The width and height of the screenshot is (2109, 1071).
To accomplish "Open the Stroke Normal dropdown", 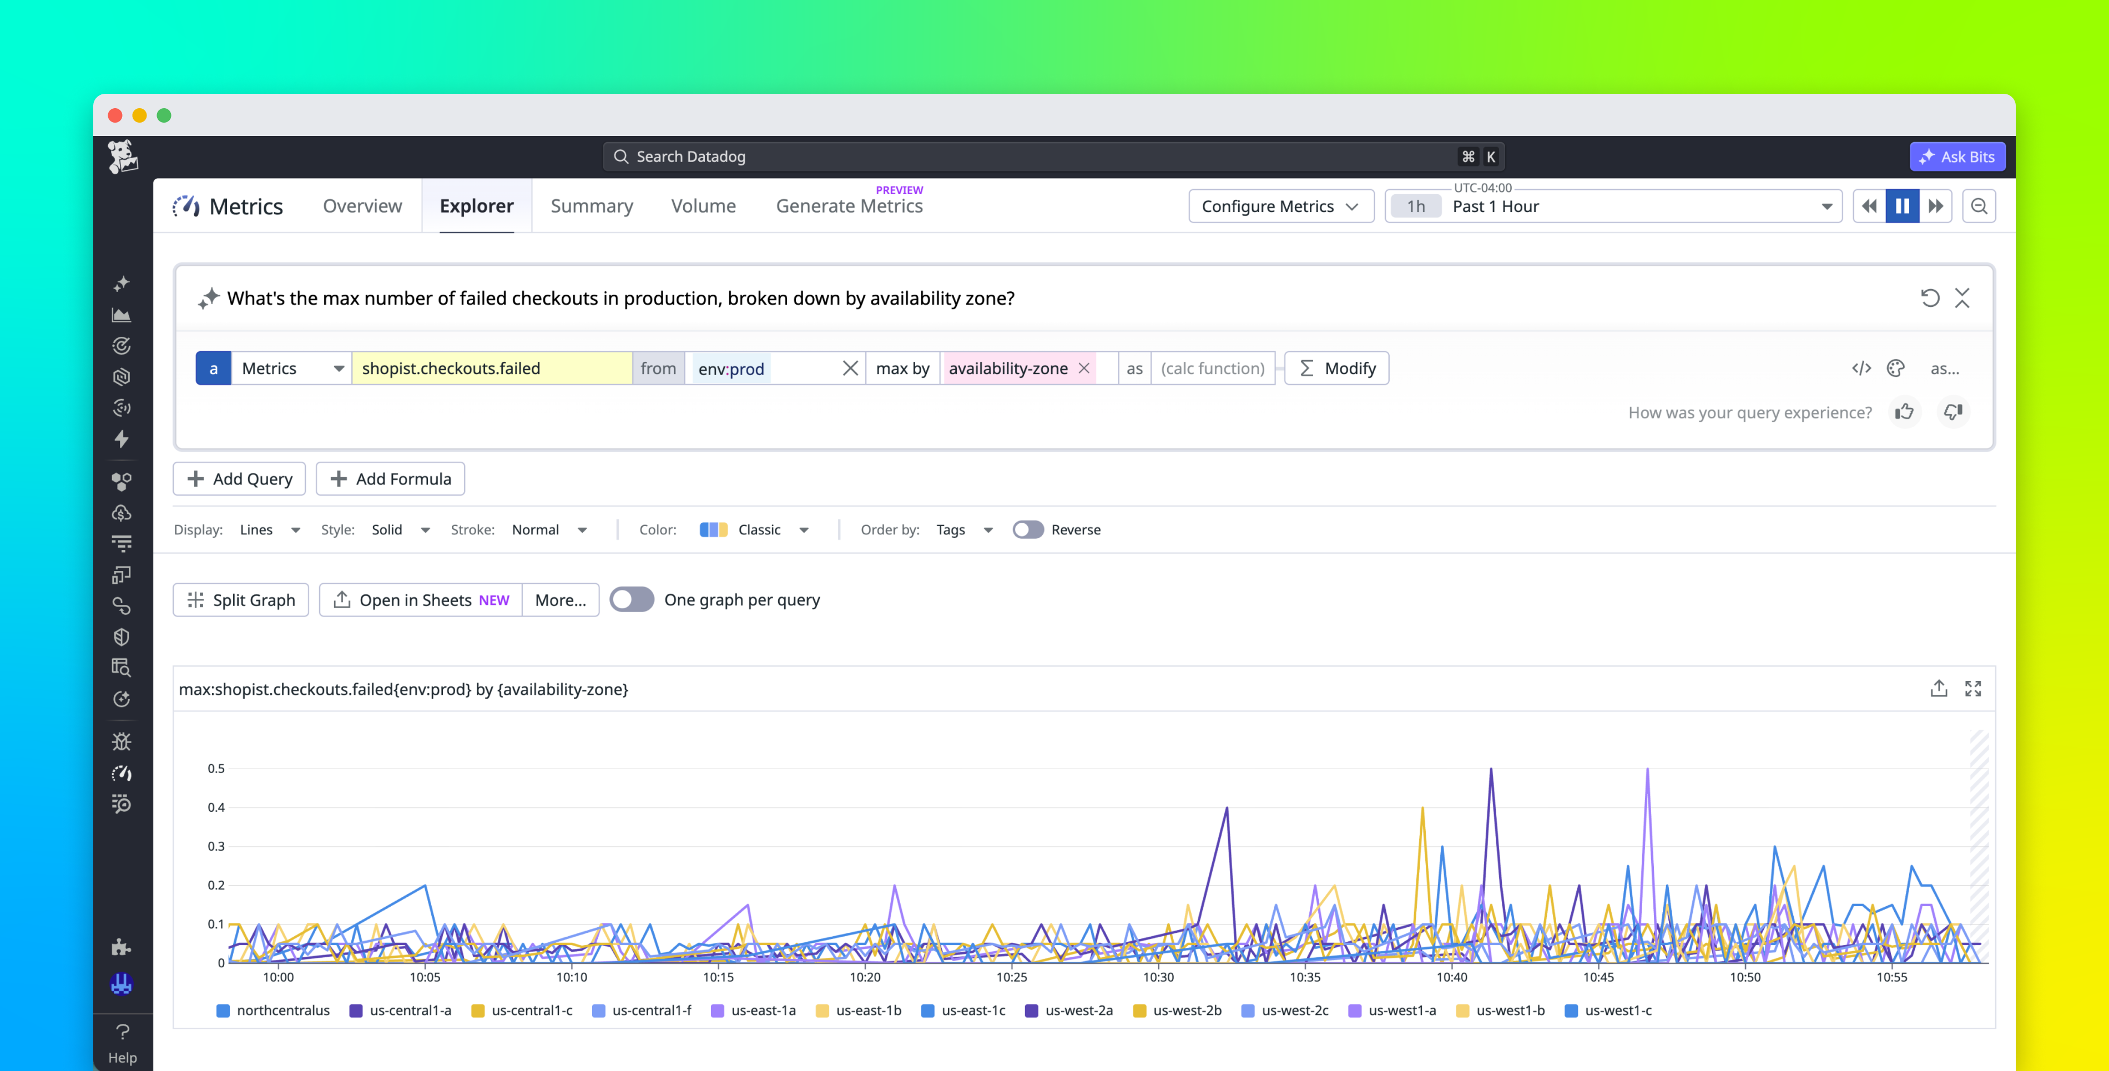I will click(x=549, y=530).
